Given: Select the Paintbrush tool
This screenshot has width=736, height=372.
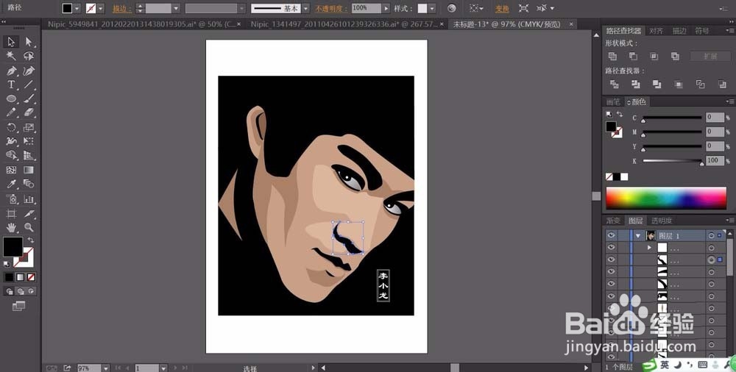Looking at the screenshot, I should coord(29,99).
